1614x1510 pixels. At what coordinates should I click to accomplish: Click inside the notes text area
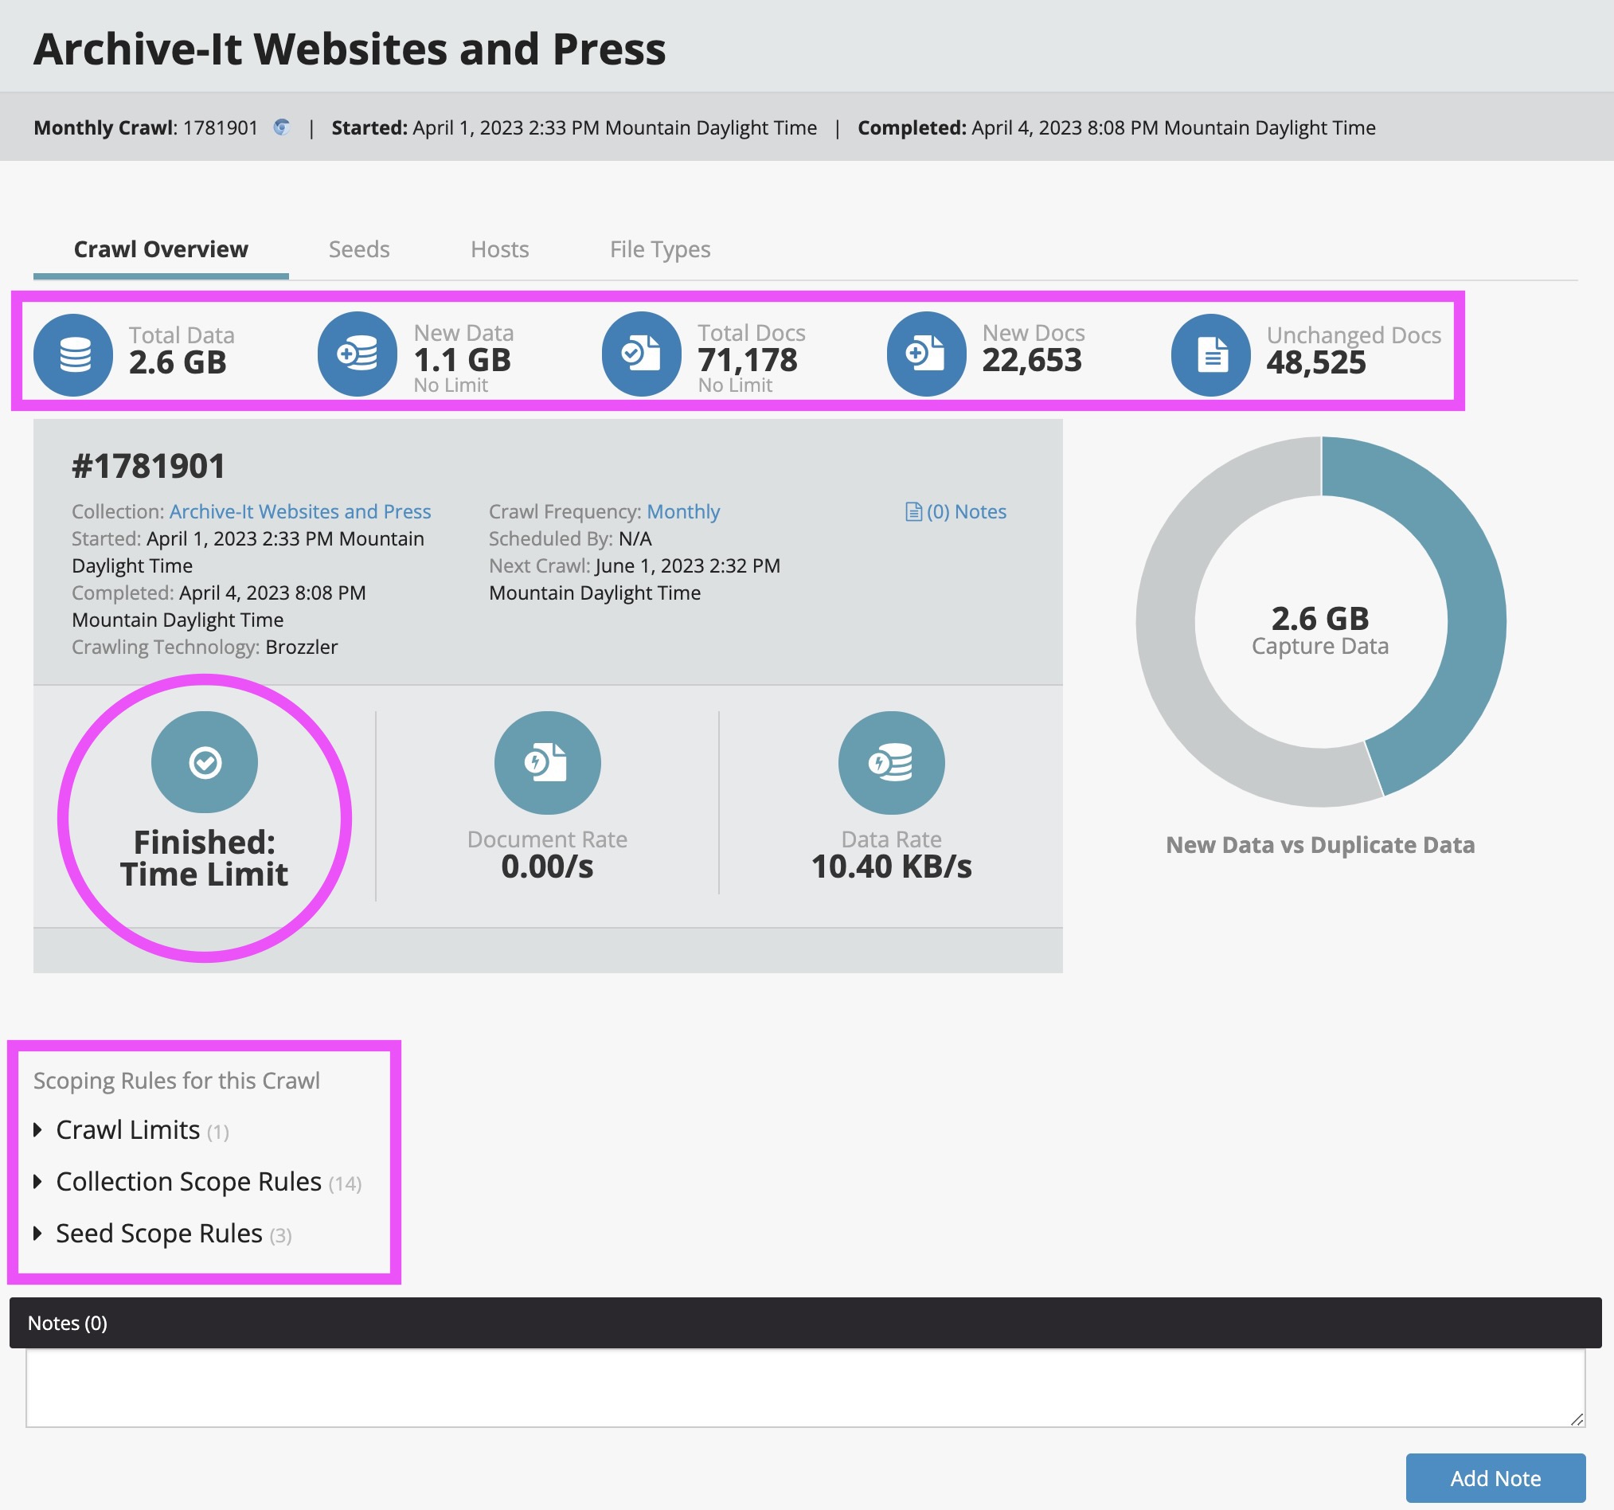point(803,1388)
